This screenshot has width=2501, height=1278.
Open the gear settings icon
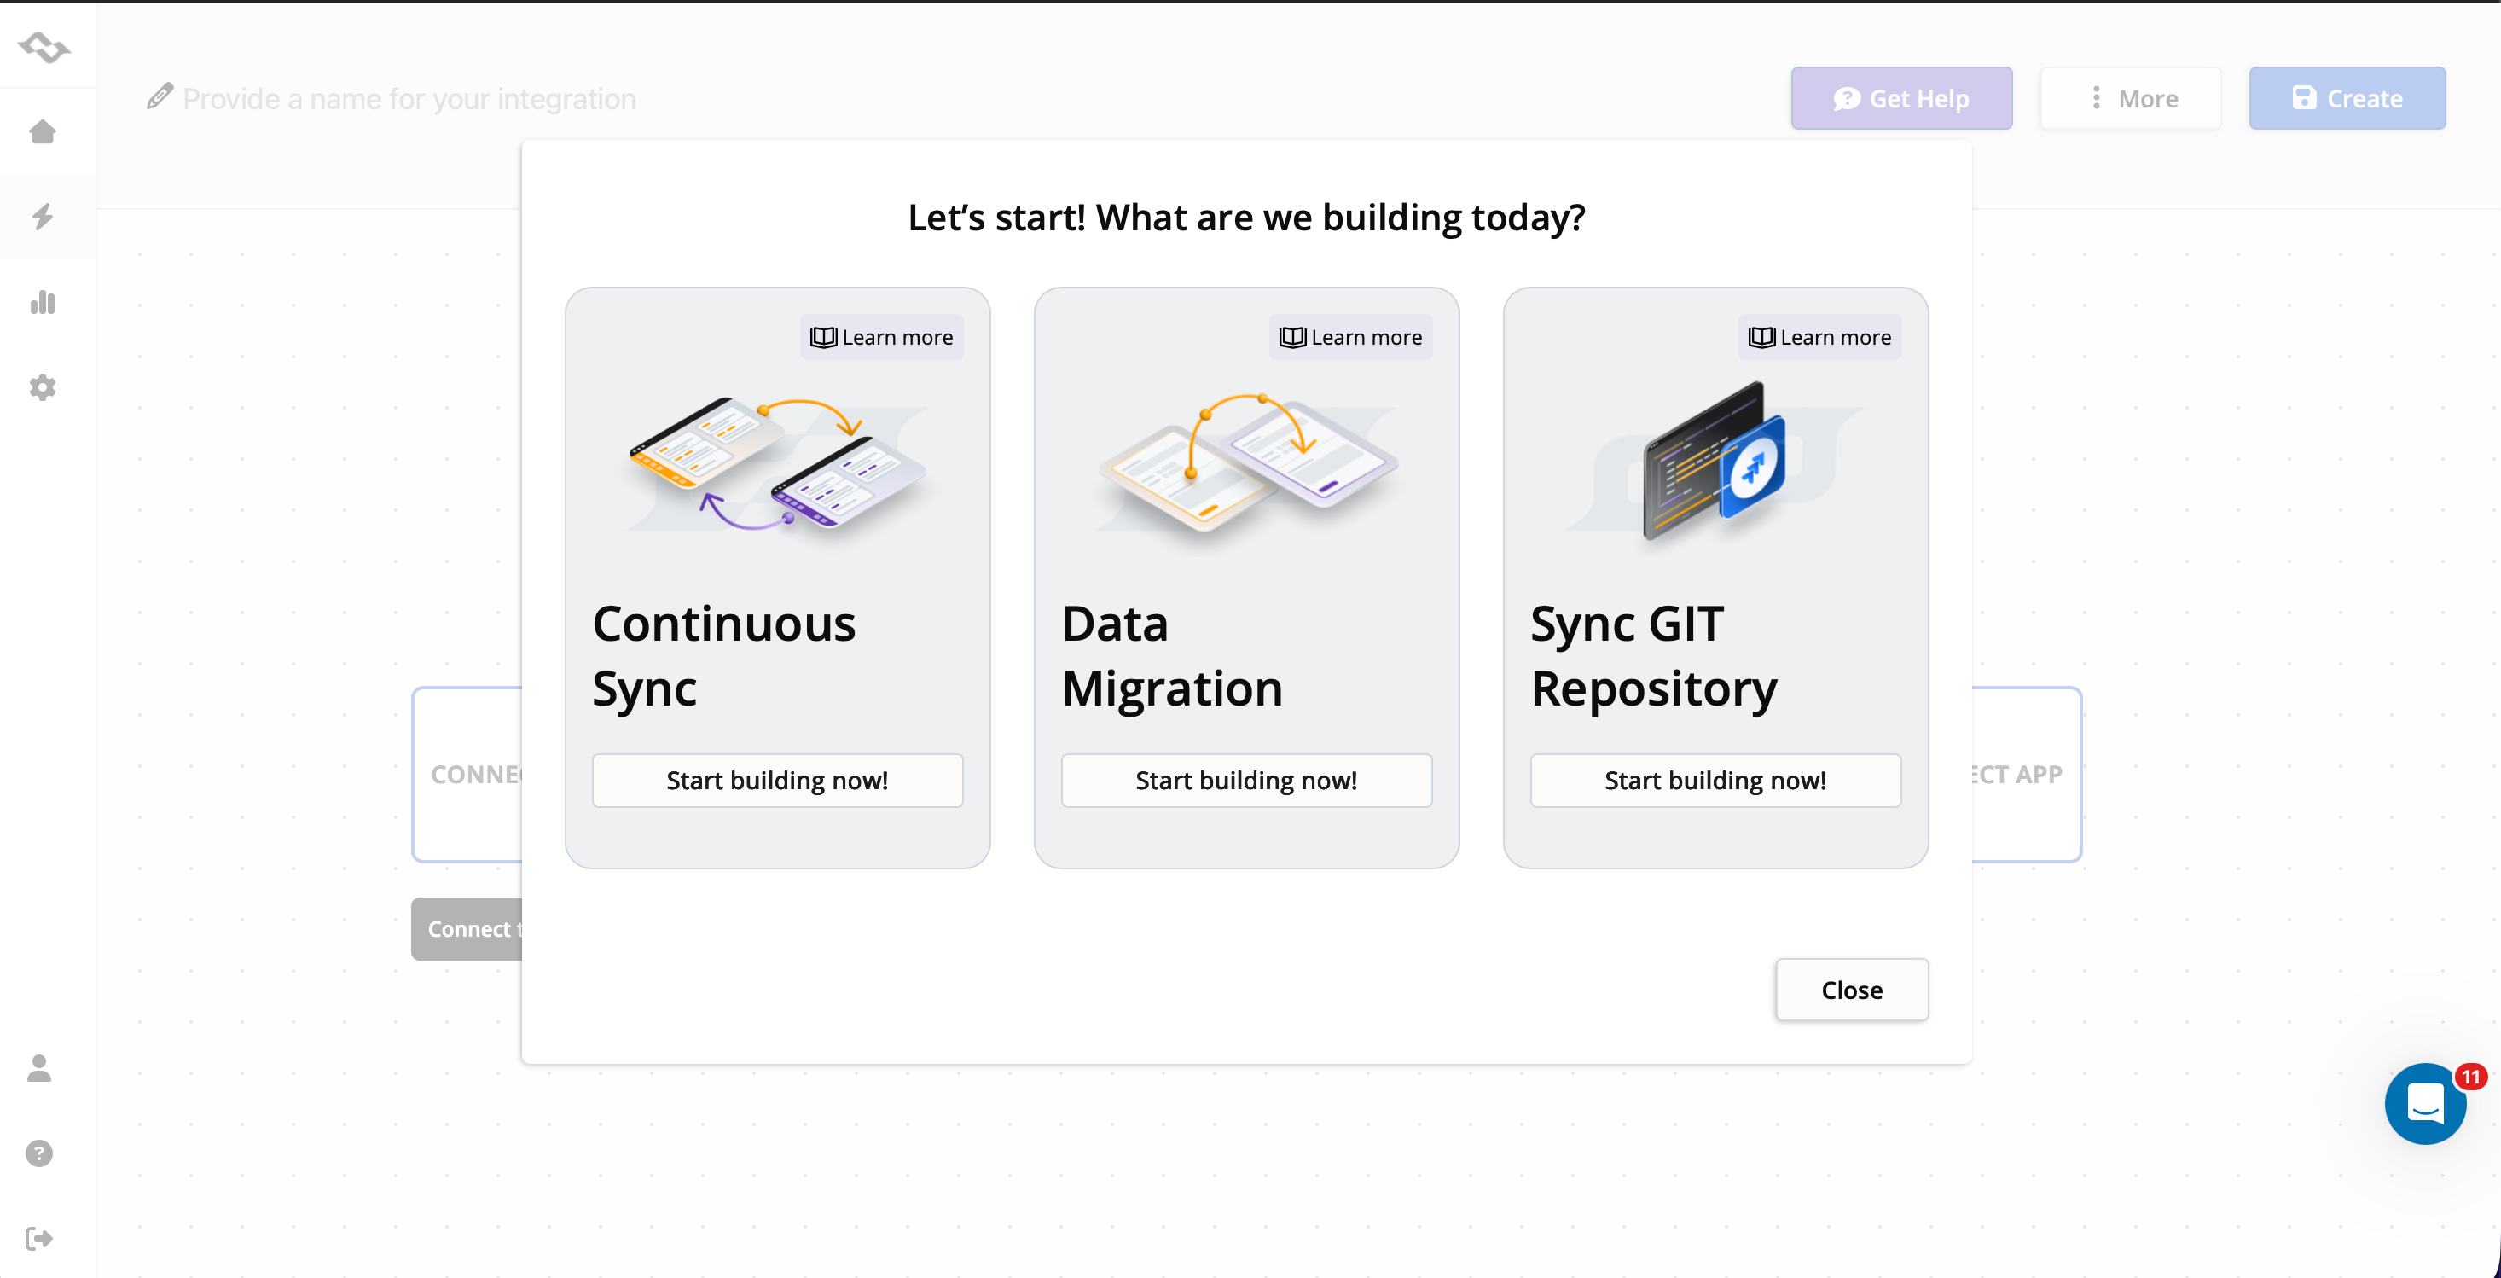tap(43, 387)
